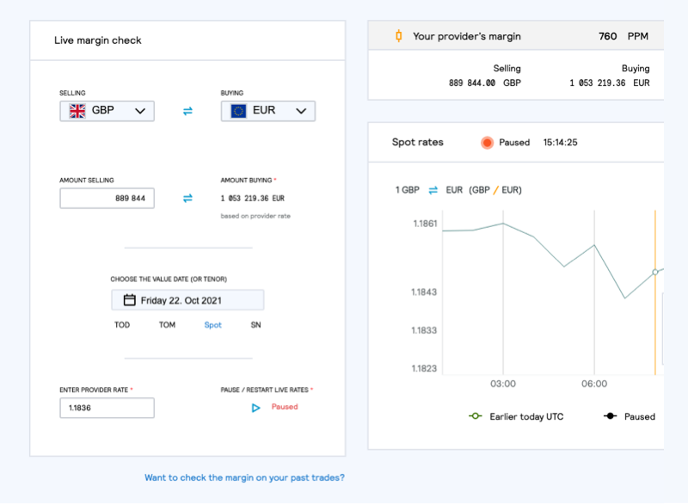Select the TOM tenor option
This screenshot has height=504, width=688.
pyautogui.click(x=167, y=325)
